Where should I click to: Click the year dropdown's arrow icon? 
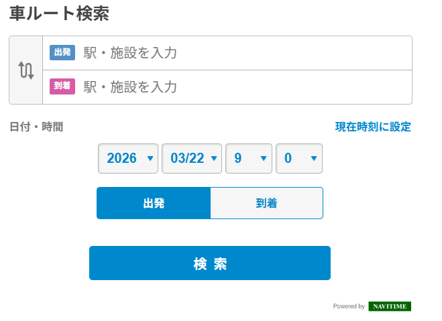point(150,159)
